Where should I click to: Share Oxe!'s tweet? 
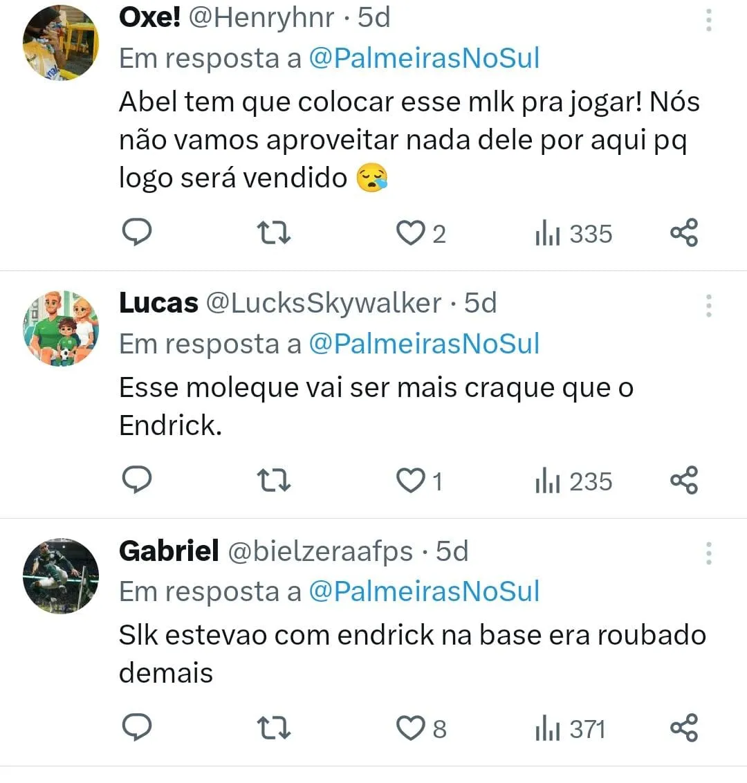683,232
